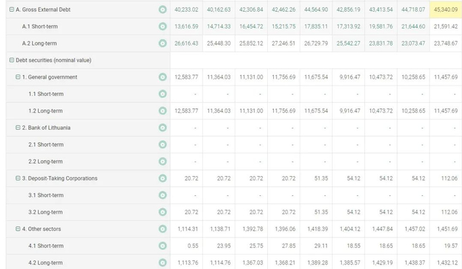Click the round icon beside 1.2 Long-term
This screenshot has height=269, width=462.
tap(162, 111)
